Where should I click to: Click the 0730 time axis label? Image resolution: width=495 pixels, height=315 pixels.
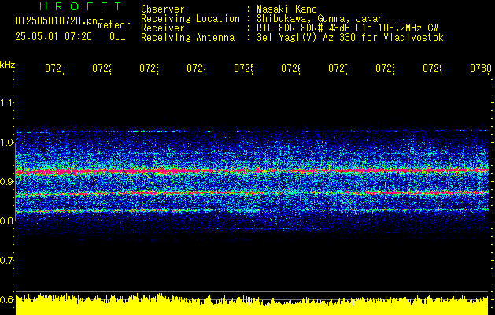[481, 69]
